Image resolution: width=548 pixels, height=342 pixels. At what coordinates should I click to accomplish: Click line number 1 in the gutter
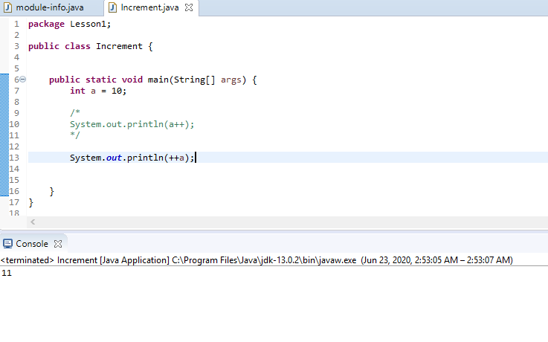[16, 24]
